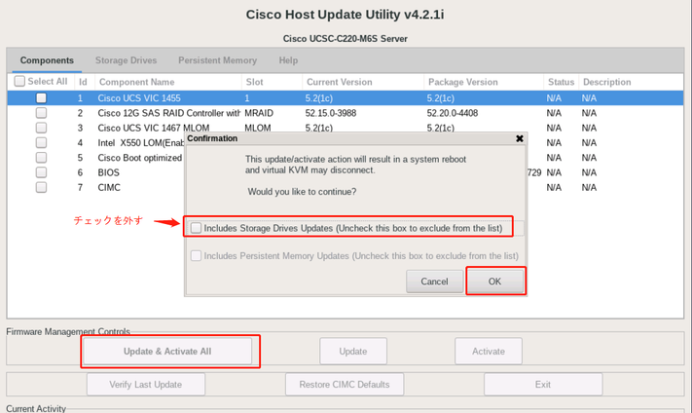The image size is (692, 413).
Task: Check the Cisco Boot optimized row checkbox
Action: coord(41,158)
